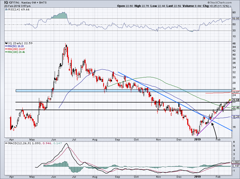Click the 22.59 last price tag on right axis
Screen dimensions: 240x179
pos(235,100)
